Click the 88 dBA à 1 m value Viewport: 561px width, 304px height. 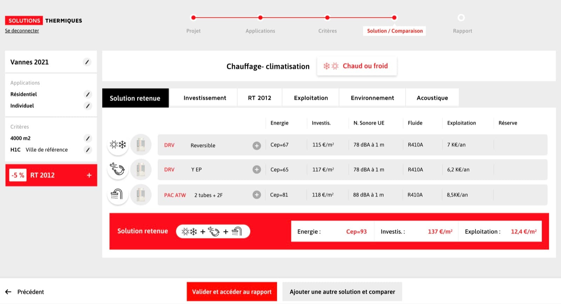coord(369,195)
